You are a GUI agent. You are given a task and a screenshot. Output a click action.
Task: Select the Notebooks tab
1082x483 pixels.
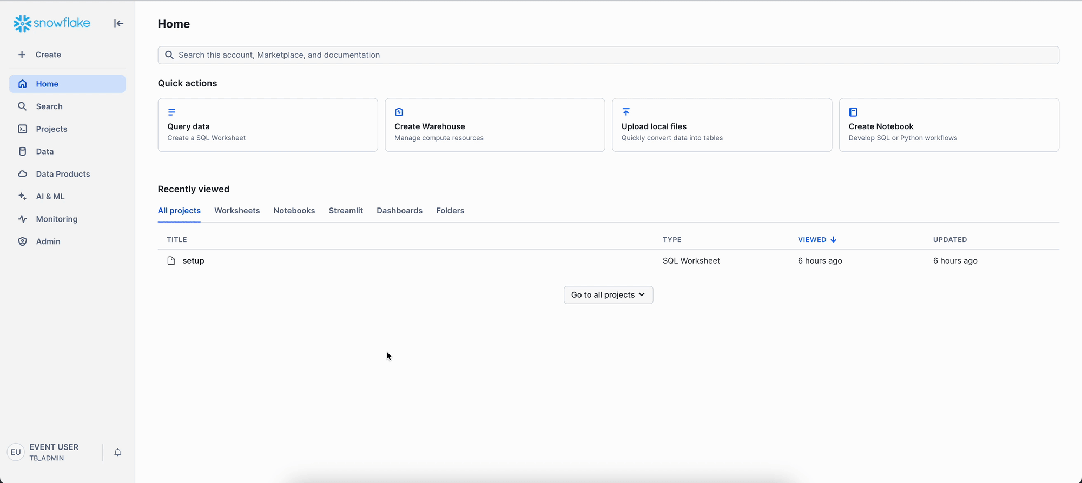[294, 211]
